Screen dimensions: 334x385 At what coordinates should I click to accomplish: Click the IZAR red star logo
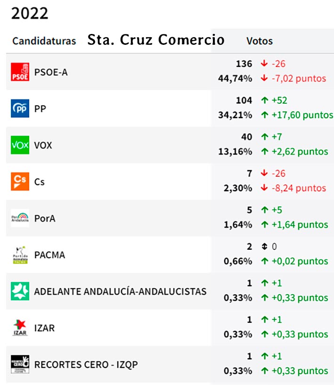pos(20,328)
